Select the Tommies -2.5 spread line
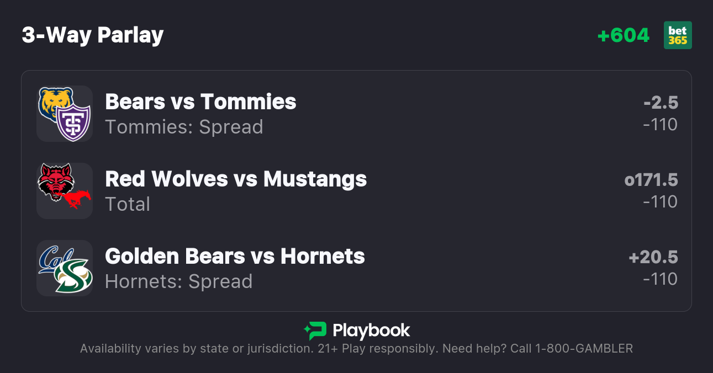This screenshot has width=713, height=373. point(661,103)
